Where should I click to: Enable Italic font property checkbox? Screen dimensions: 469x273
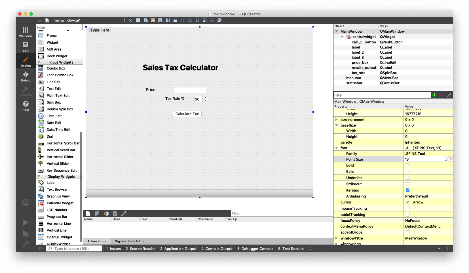407,171
